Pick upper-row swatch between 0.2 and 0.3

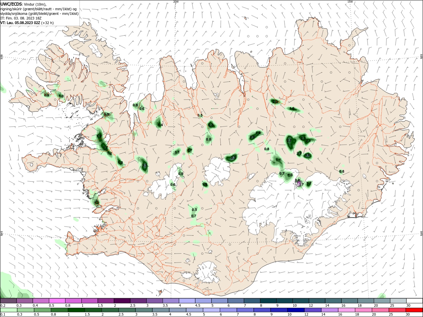8,300
